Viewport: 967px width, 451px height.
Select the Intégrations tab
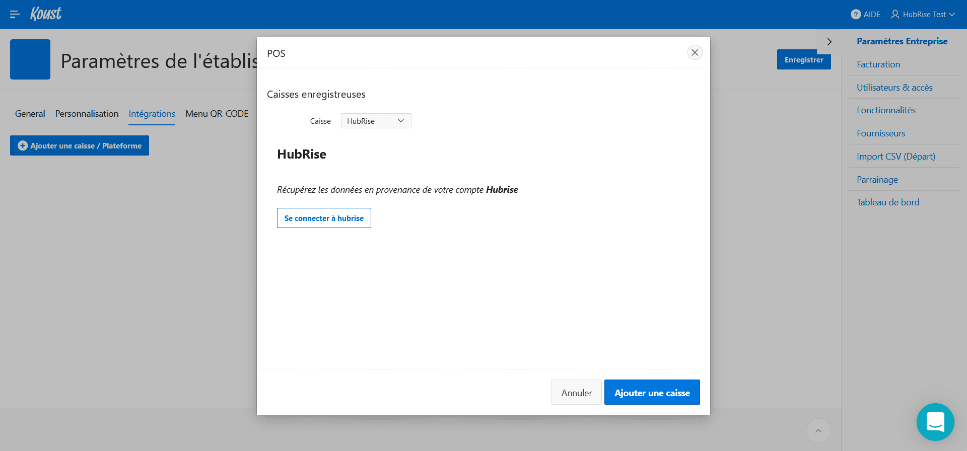point(152,114)
